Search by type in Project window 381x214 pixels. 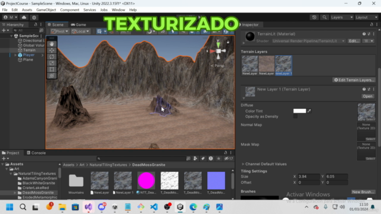[x=195, y=159]
